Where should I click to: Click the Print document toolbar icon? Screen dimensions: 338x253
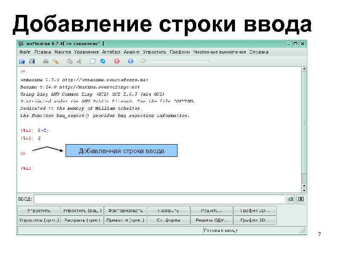(x=46, y=61)
